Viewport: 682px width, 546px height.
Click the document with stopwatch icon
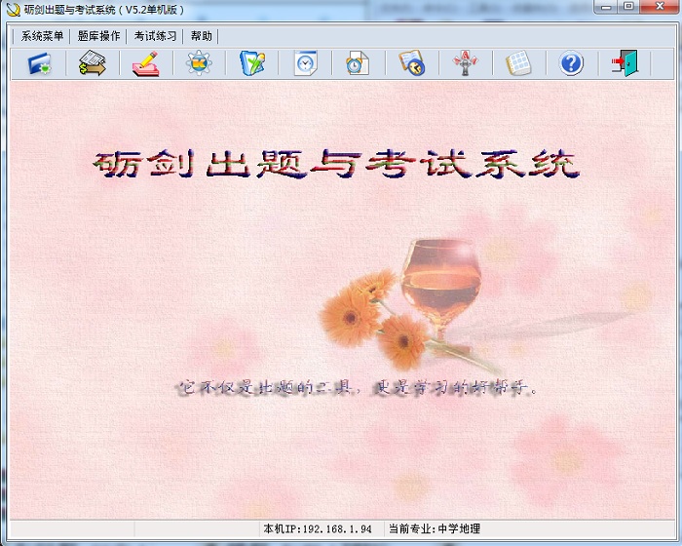coord(358,64)
